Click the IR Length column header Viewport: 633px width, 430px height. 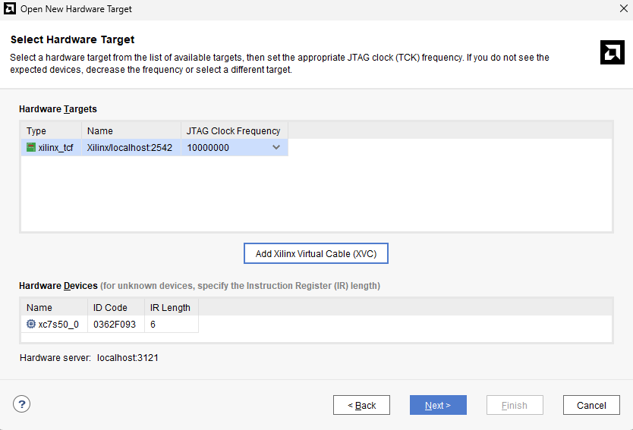170,307
